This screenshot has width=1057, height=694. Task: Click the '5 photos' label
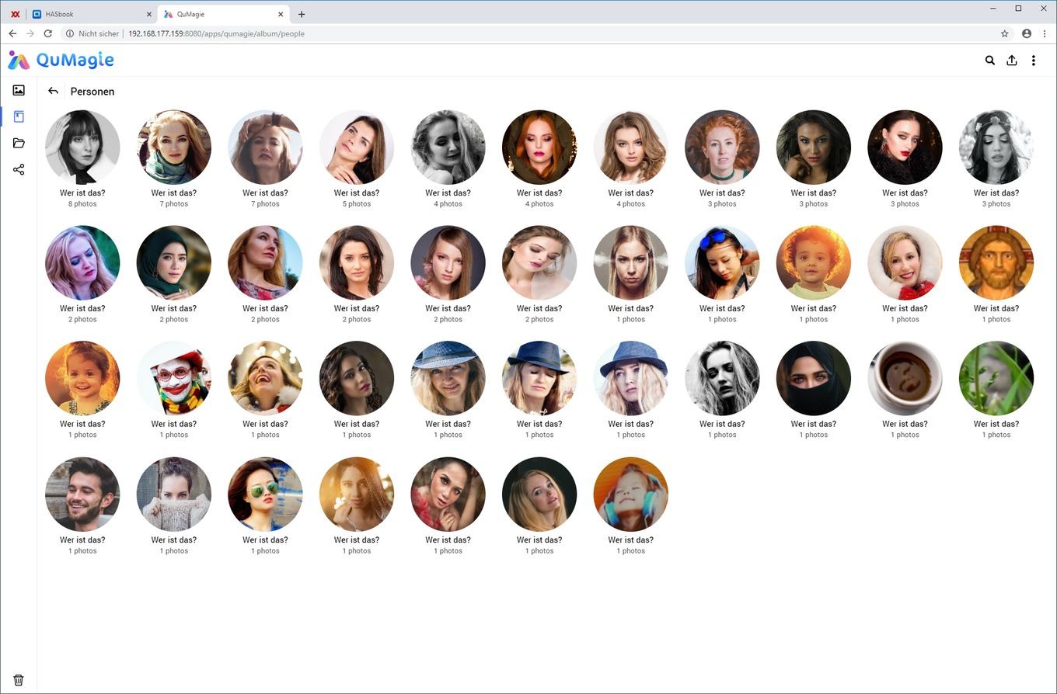357,204
